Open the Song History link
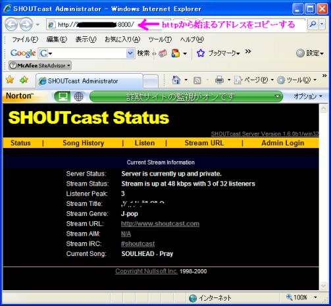 pos(84,143)
